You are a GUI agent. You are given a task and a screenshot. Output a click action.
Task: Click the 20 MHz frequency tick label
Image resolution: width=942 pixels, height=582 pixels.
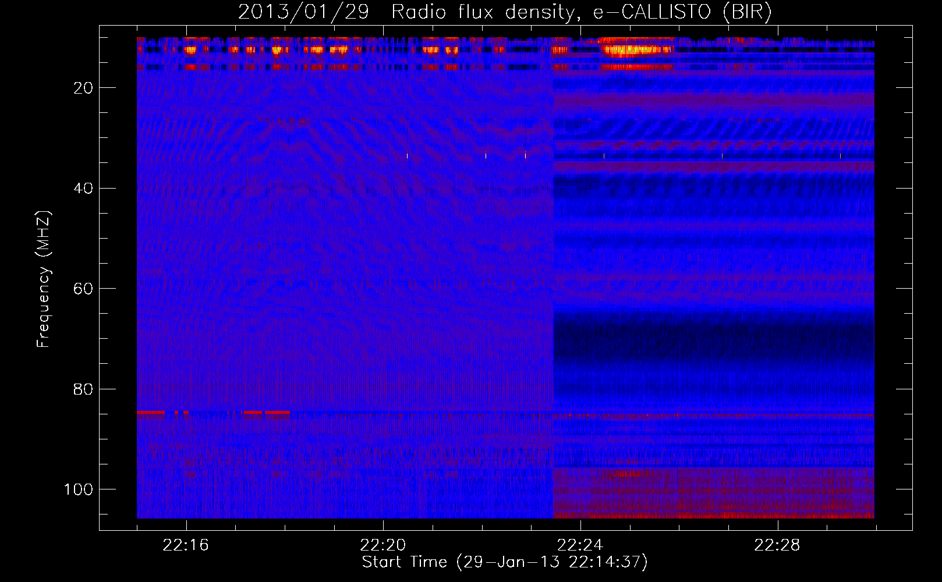point(83,88)
